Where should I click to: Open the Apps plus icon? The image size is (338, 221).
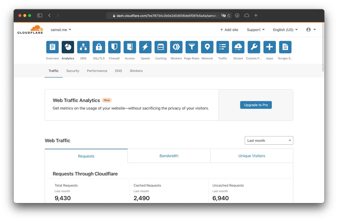click(269, 47)
